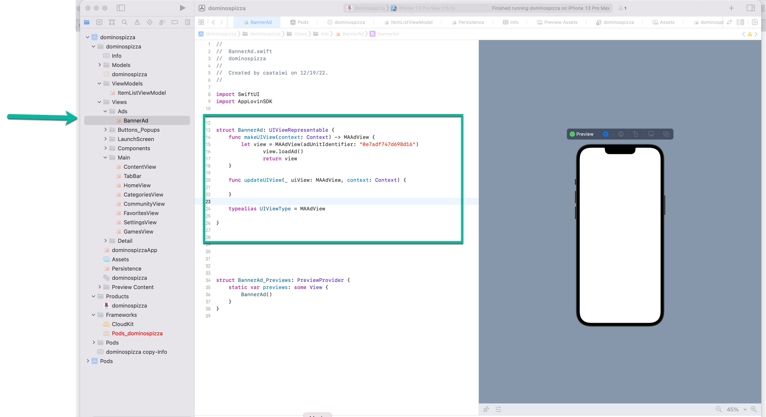Toggle the Selectable preview mode
This screenshot has height=417, width=766.
point(621,134)
